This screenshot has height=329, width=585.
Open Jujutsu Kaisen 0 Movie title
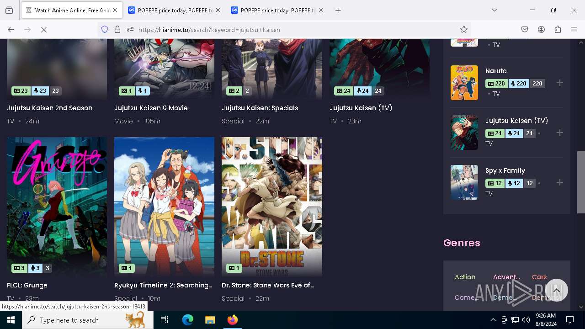pos(151,108)
